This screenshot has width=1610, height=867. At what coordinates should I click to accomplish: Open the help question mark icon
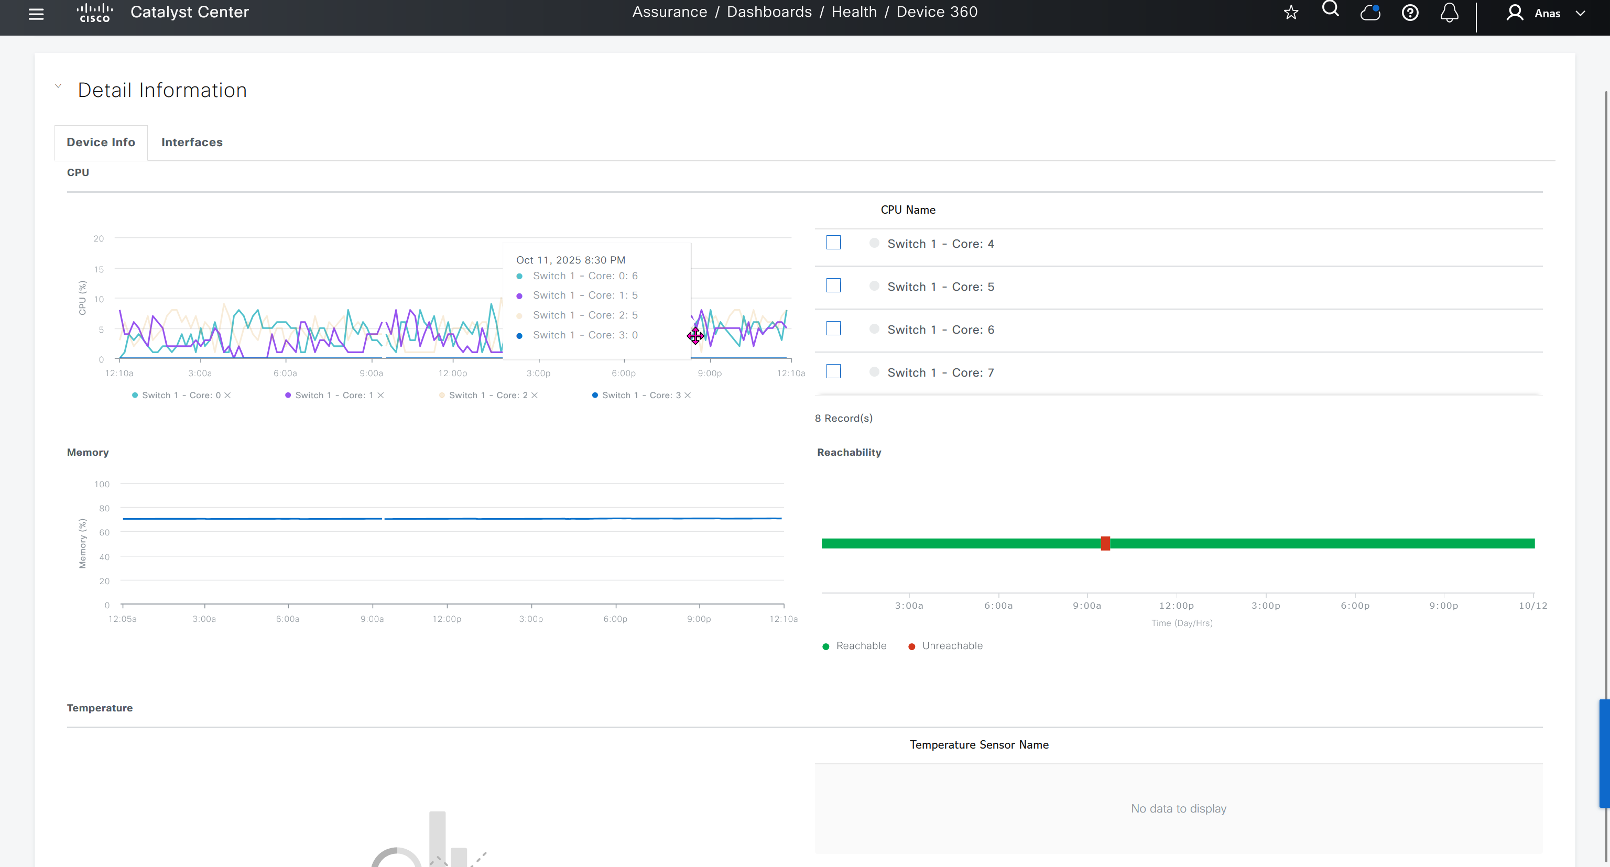click(x=1410, y=13)
